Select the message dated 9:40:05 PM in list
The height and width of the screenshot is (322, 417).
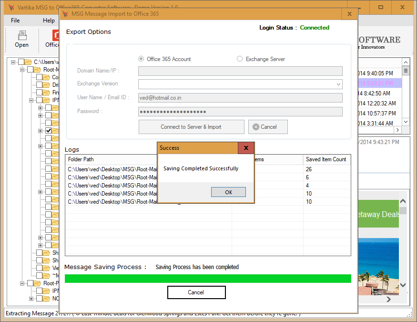click(x=380, y=73)
